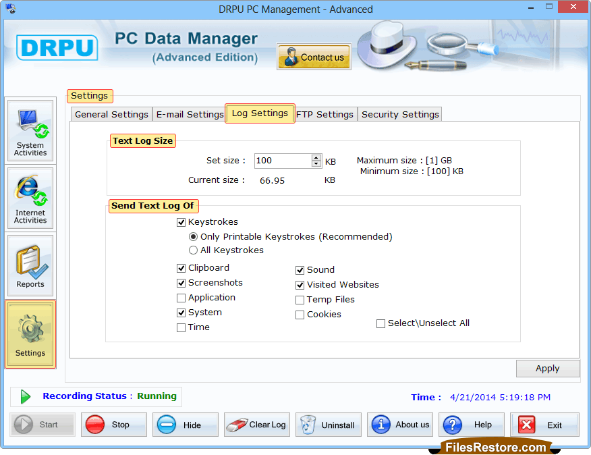The height and width of the screenshot is (455, 591).
Task: Click the red Stop circle icon
Action: pos(95,425)
